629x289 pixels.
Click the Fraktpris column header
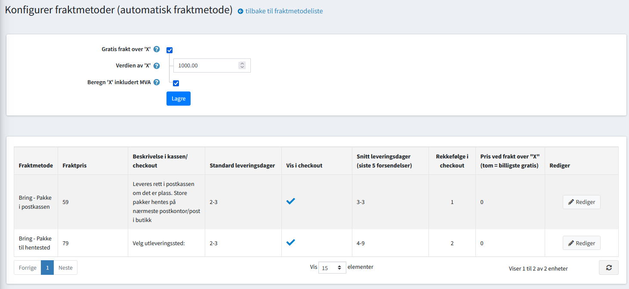click(x=74, y=165)
